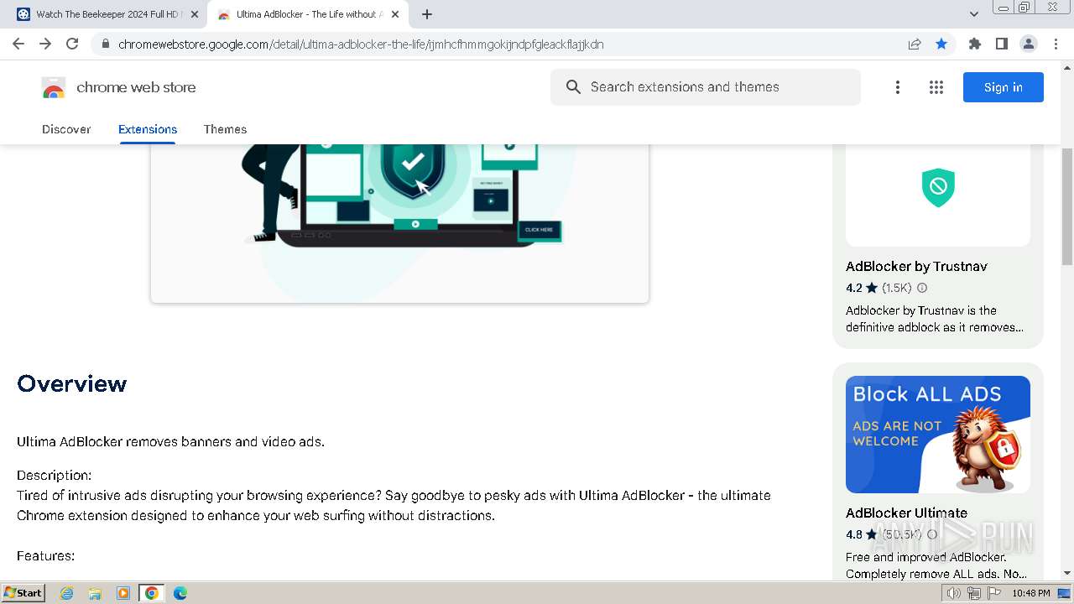Click the volume speaker tray icon
Image resolution: width=1074 pixels, height=604 pixels.
click(954, 593)
